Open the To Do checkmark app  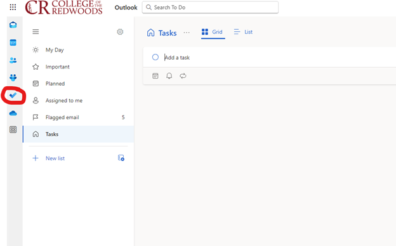pyautogui.click(x=13, y=95)
